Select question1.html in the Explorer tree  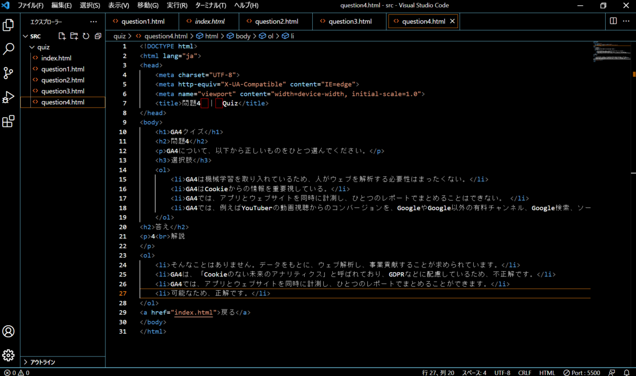[63, 69]
